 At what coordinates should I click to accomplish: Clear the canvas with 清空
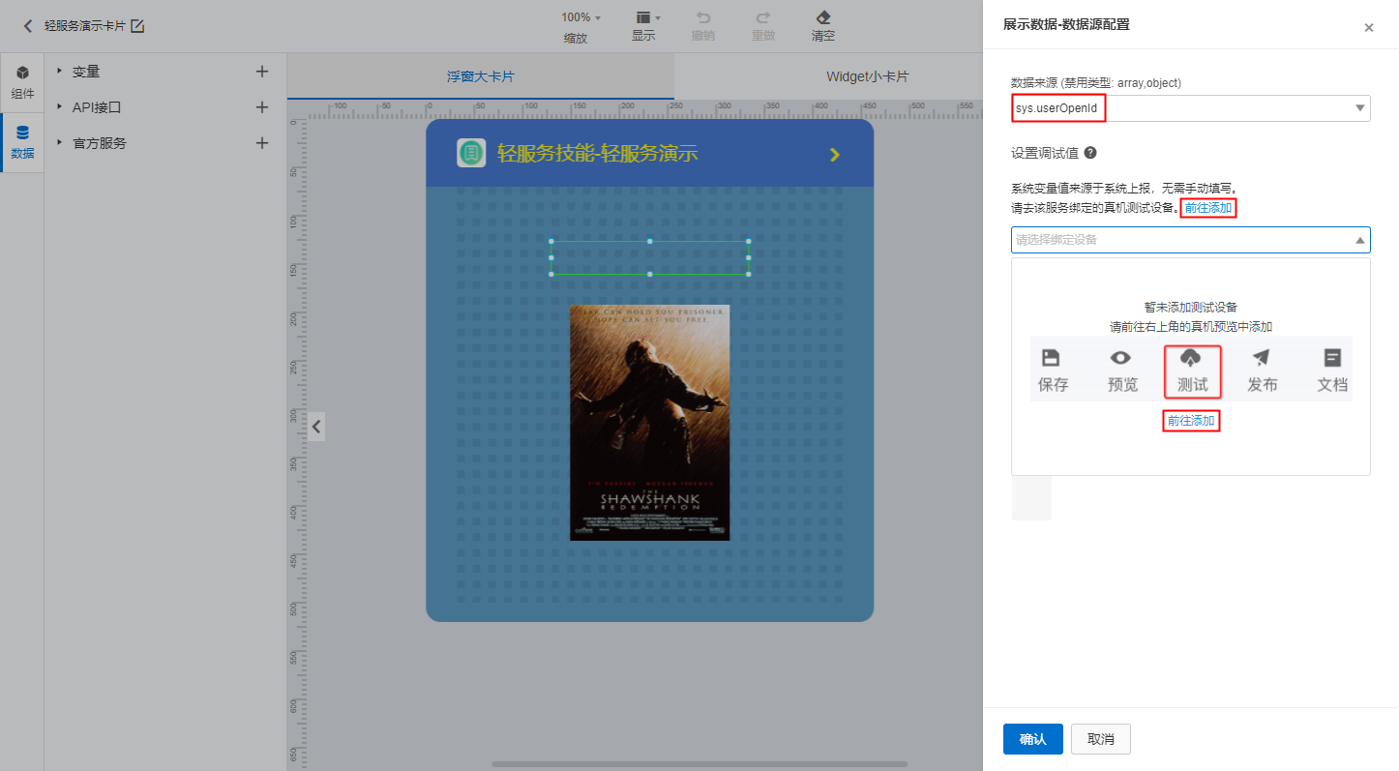pyautogui.click(x=822, y=27)
